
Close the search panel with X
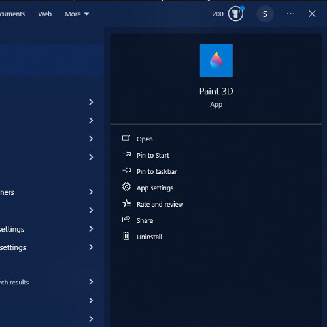tap(312, 14)
